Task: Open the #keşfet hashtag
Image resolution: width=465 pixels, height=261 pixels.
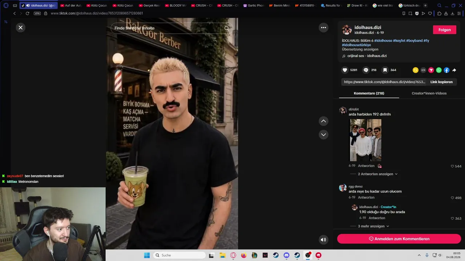Action: point(399,41)
